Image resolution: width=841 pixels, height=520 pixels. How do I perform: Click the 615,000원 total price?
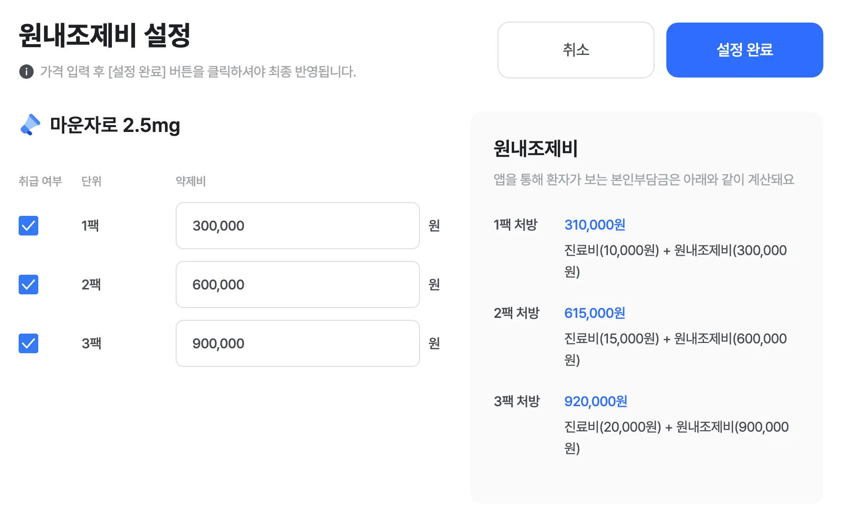tap(595, 313)
